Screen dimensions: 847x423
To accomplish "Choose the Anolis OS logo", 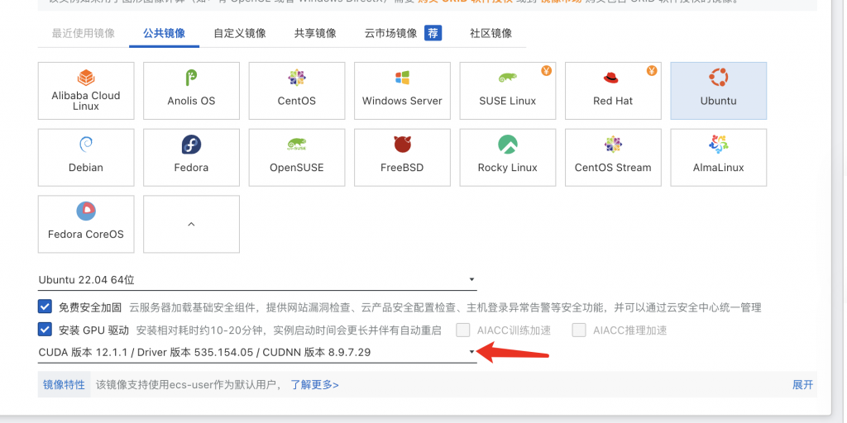I will pos(191,78).
